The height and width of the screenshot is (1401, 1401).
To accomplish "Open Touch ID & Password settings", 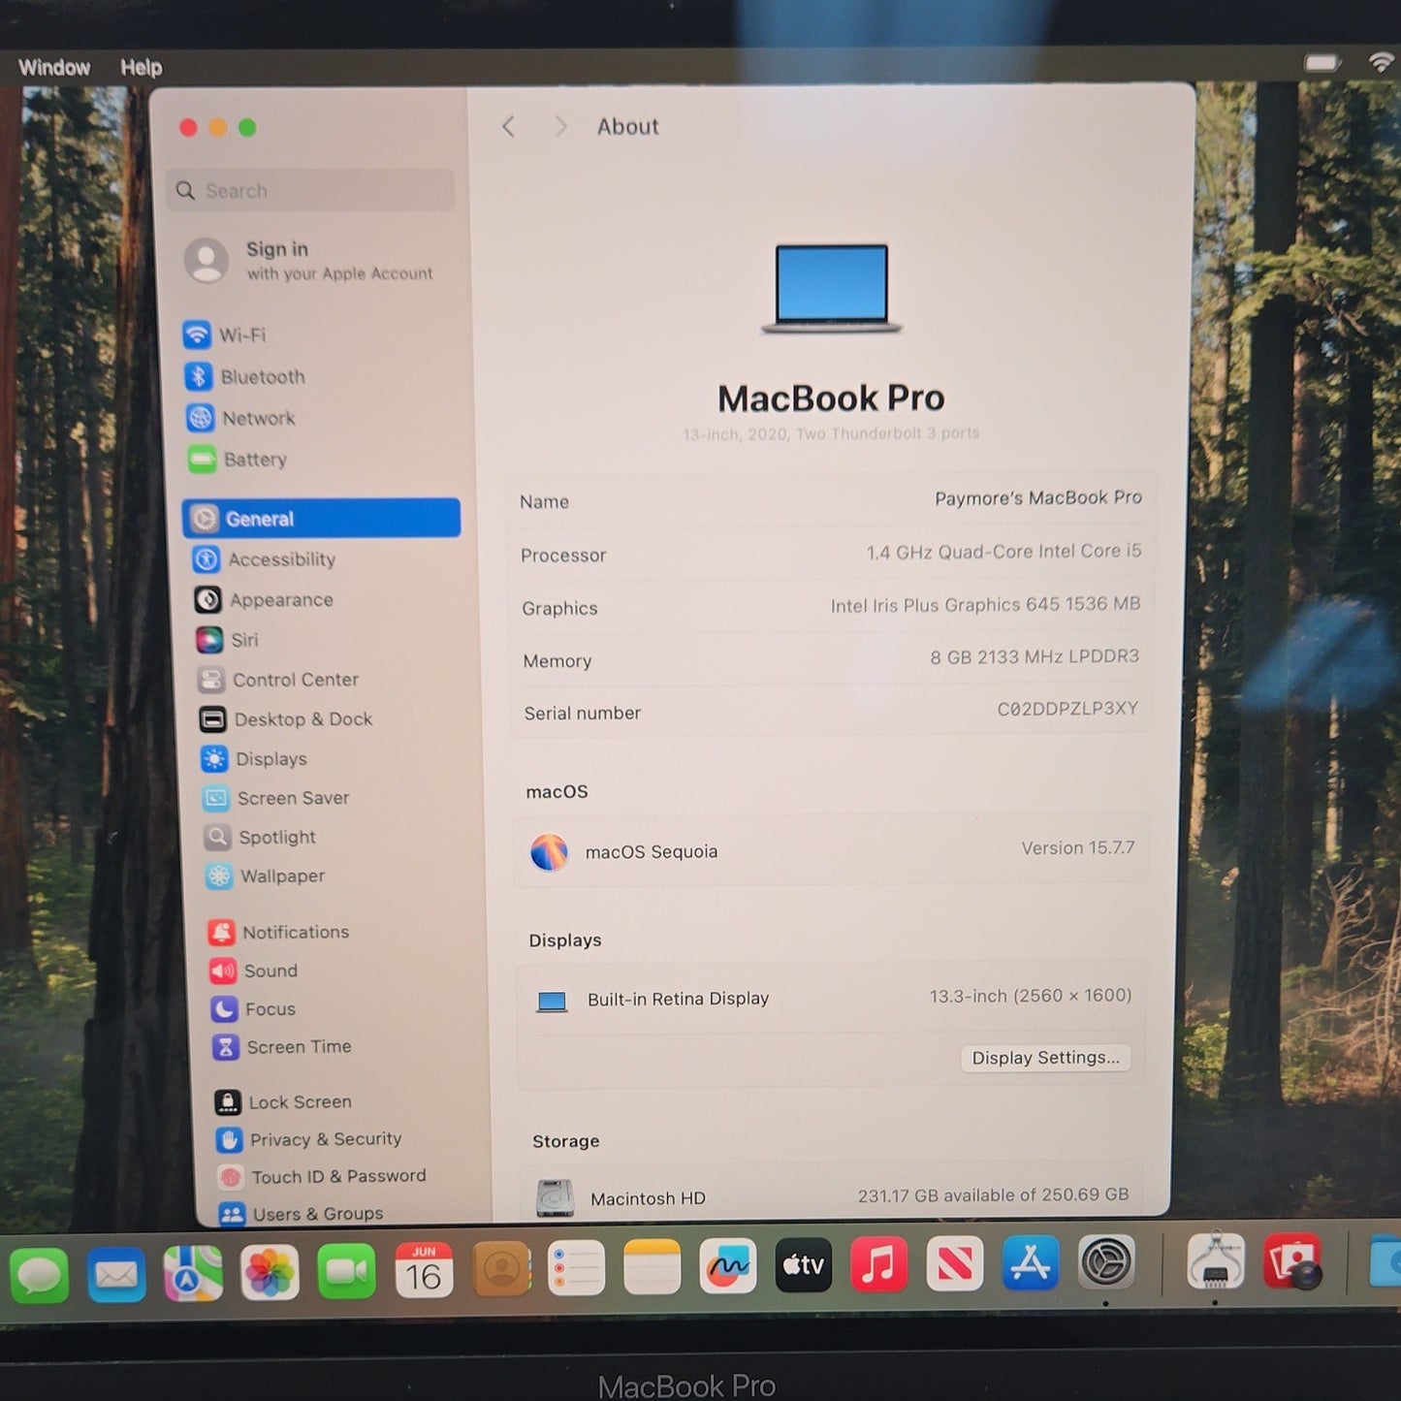I will pyautogui.click(x=322, y=1176).
